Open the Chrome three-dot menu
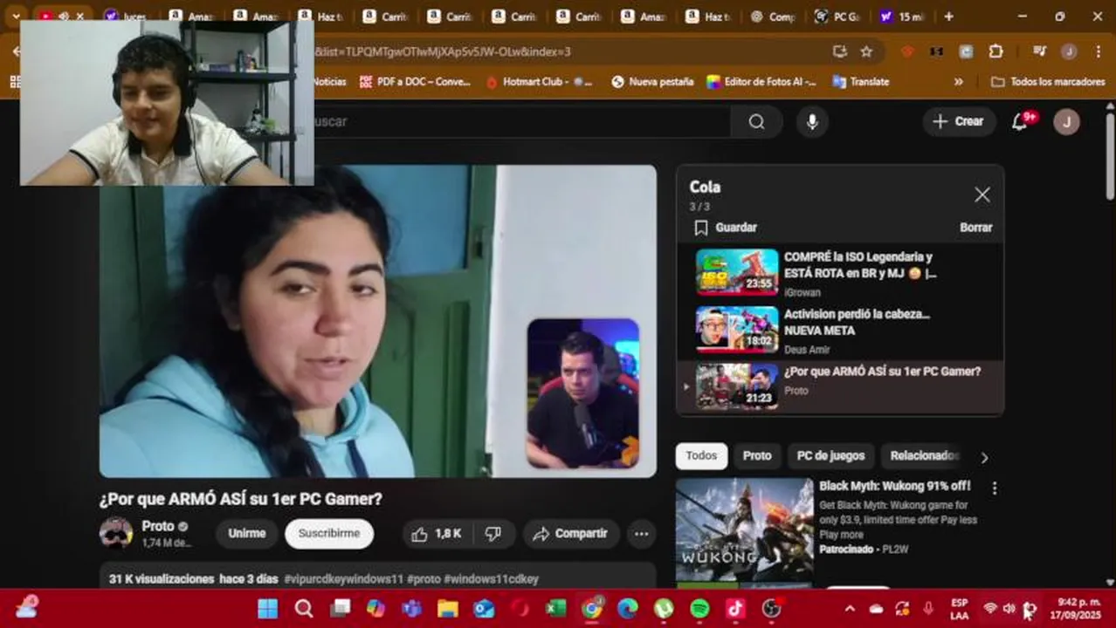1116x628 pixels. (1097, 51)
